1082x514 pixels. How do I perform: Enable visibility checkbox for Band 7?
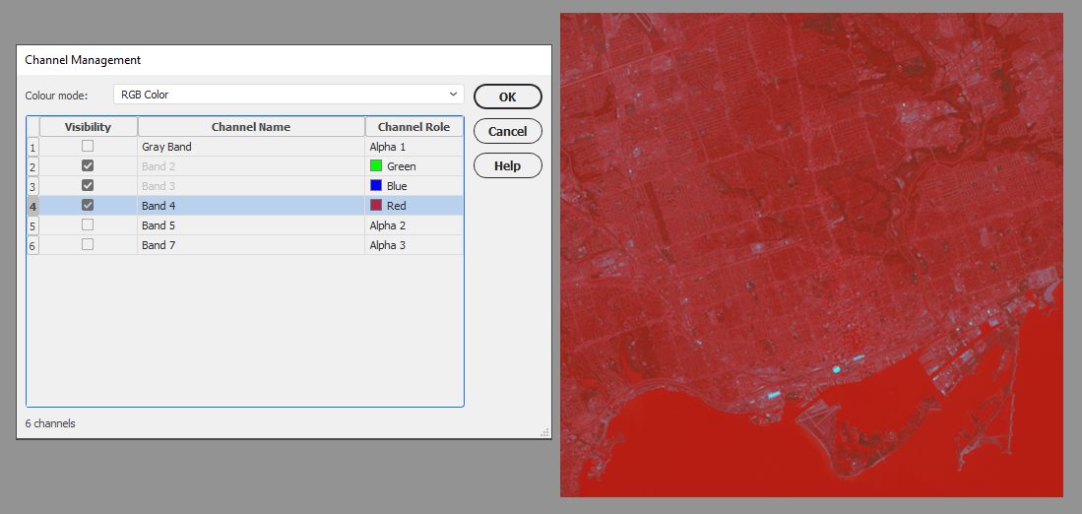(88, 244)
